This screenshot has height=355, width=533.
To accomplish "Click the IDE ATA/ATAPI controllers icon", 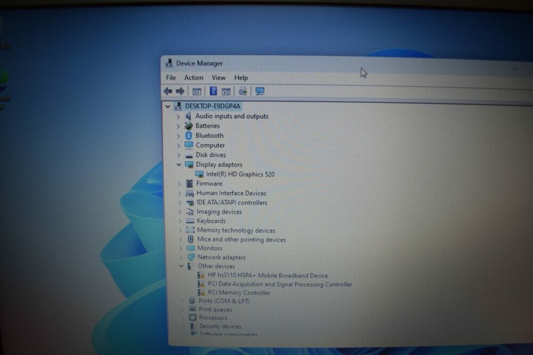I will point(190,203).
